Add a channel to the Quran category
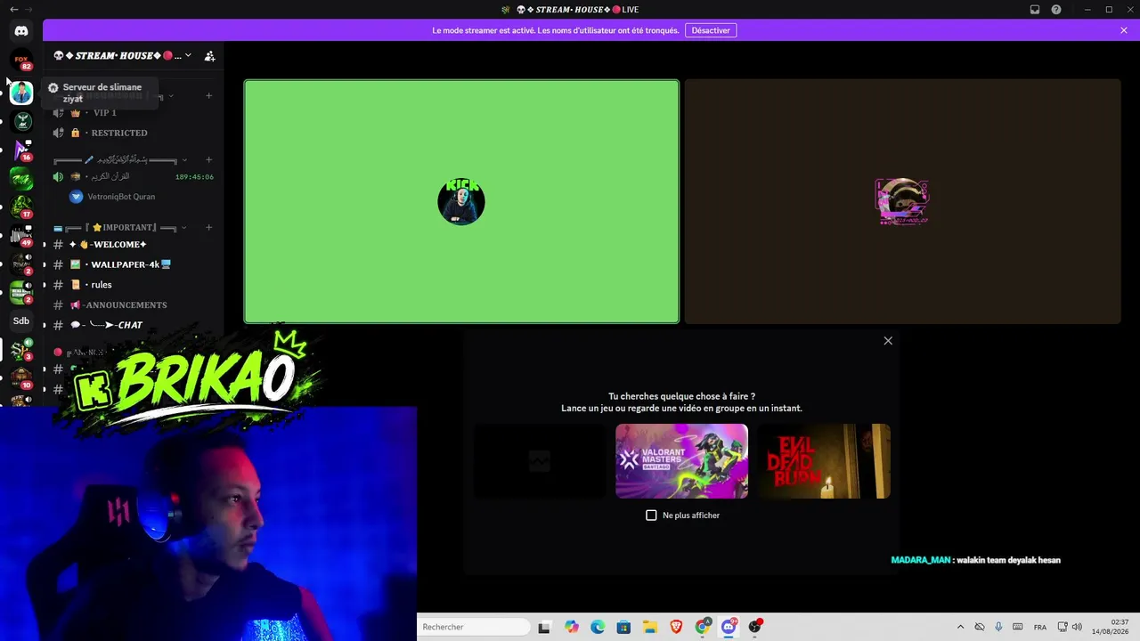The image size is (1140, 641). click(x=208, y=160)
